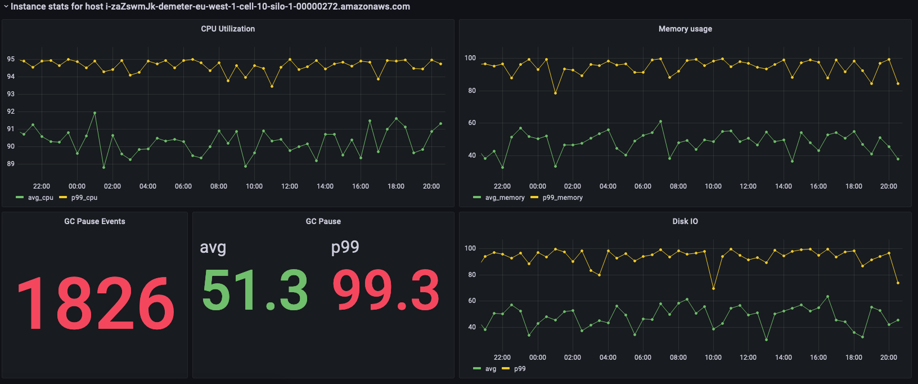Open the GC Pause Events panel title menu
This screenshot has width=918, height=384.
(x=94, y=221)
